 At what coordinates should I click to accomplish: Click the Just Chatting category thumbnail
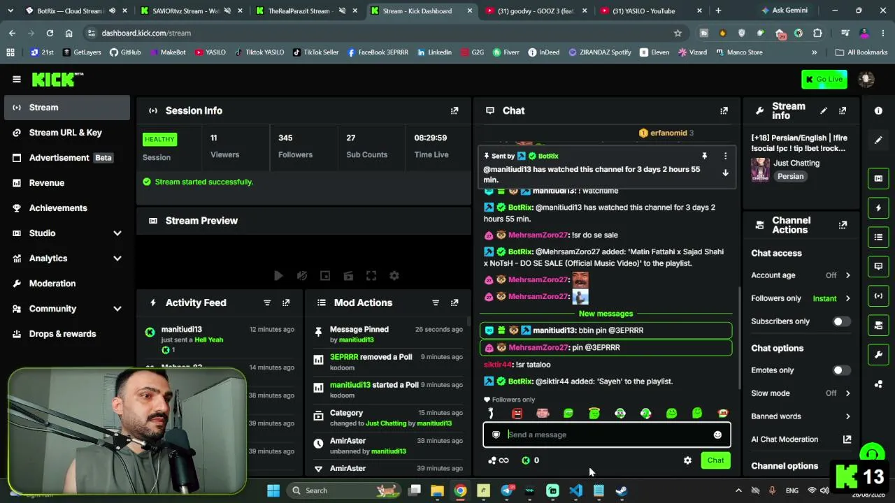click(x=760, y=170)
